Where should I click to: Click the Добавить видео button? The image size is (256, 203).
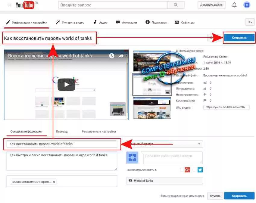211,5
